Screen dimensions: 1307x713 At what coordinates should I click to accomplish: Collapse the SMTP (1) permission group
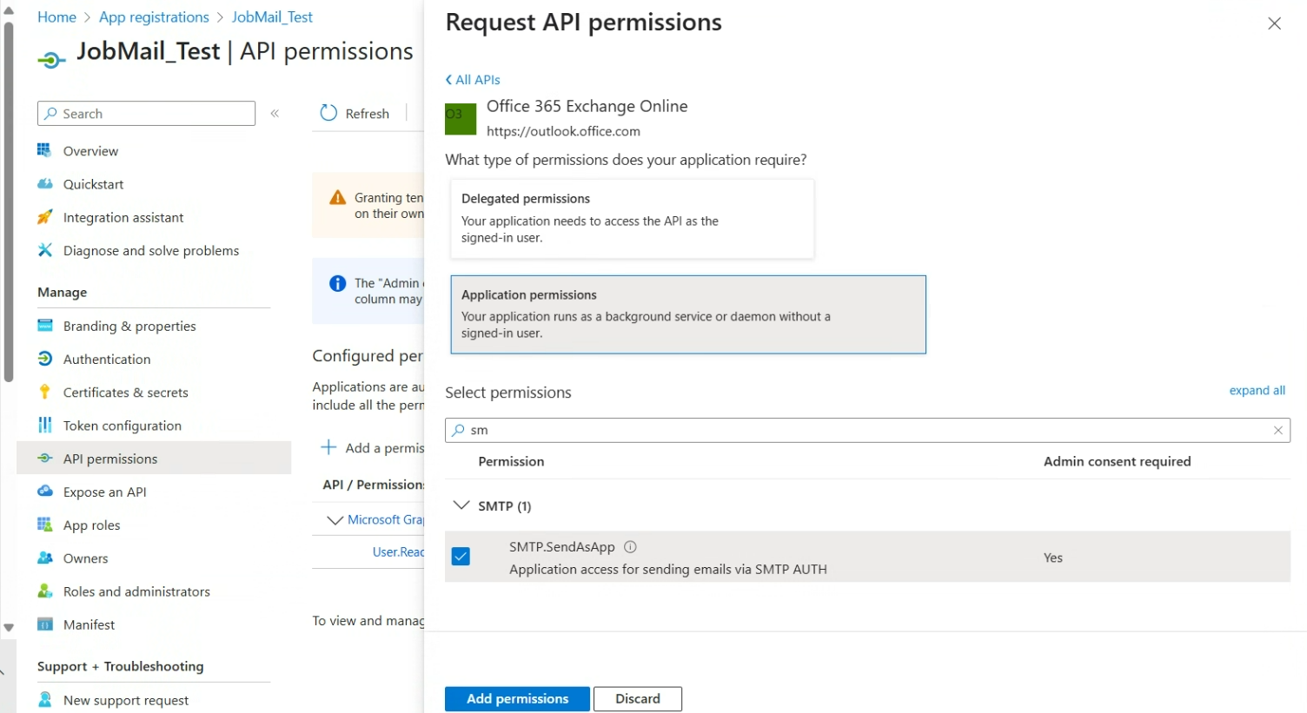(x=461, y=505)
